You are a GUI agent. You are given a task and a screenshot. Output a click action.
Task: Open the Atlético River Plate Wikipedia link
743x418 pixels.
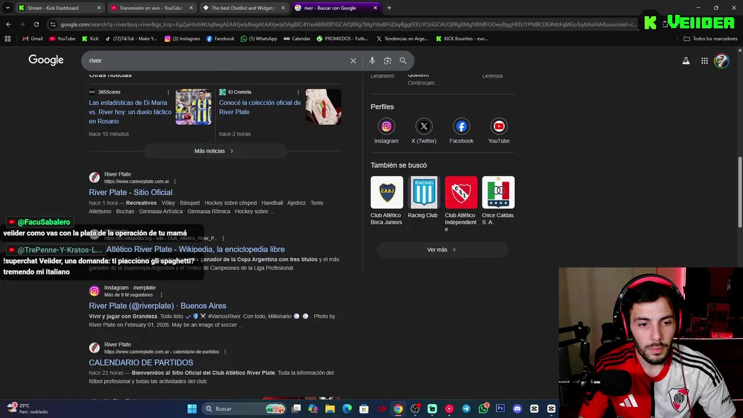click(x=196, y=249)
